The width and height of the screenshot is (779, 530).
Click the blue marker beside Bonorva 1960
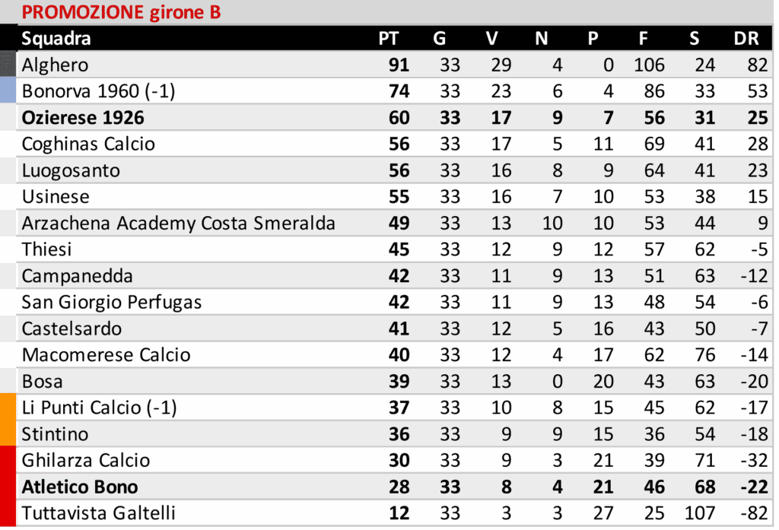tap(8, 91)
